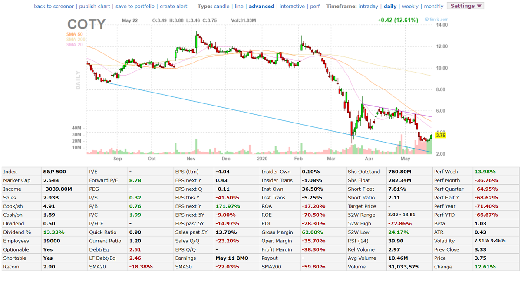Click the Inst Own value 36.50%
Image resolution: width=521 pixels, height=285 pixels.
coord(312,189)
